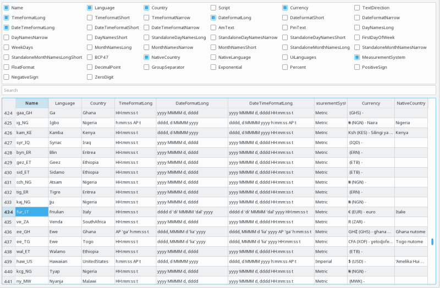Select row header 439
Image resolution: width=440 pixels, height=288 pixels.
tap(8, 262)
